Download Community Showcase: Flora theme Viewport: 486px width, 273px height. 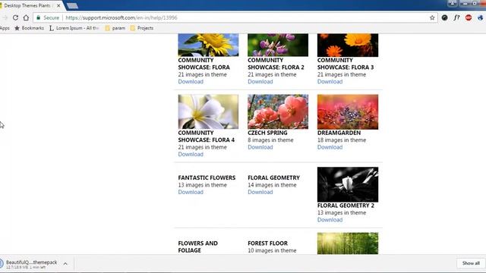(191, 82)
